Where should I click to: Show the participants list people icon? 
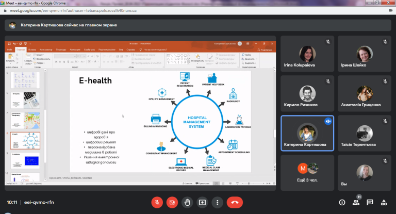[x=356, y=202]
